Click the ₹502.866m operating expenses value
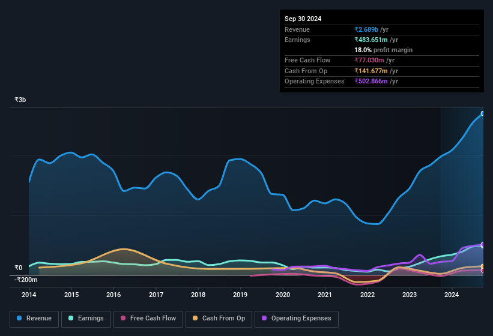Image resolution: width=493 pixels, height=336 pixels. tap(371, 82)
